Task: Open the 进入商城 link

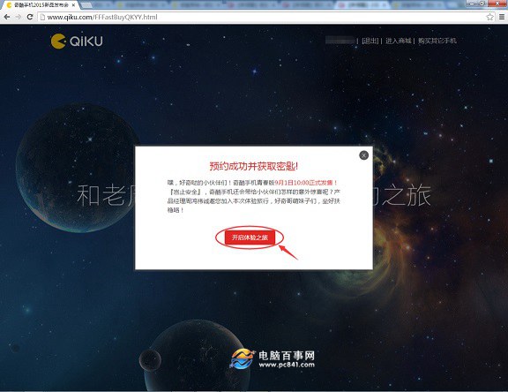Action: click(398, 41)
